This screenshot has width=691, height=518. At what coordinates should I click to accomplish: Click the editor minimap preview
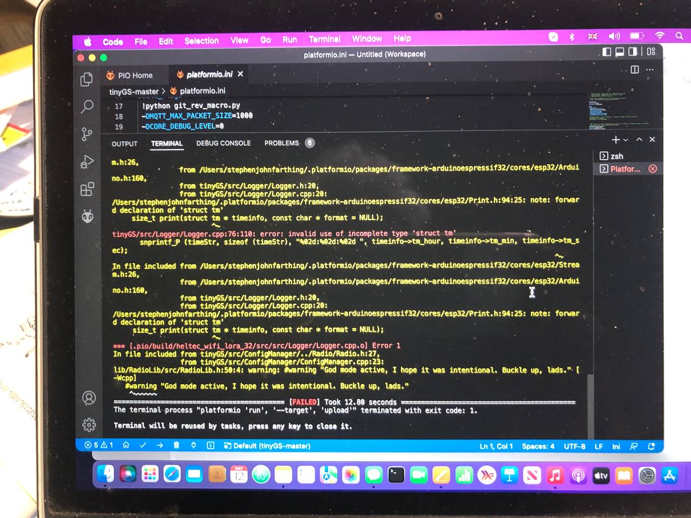click(610, 111)
